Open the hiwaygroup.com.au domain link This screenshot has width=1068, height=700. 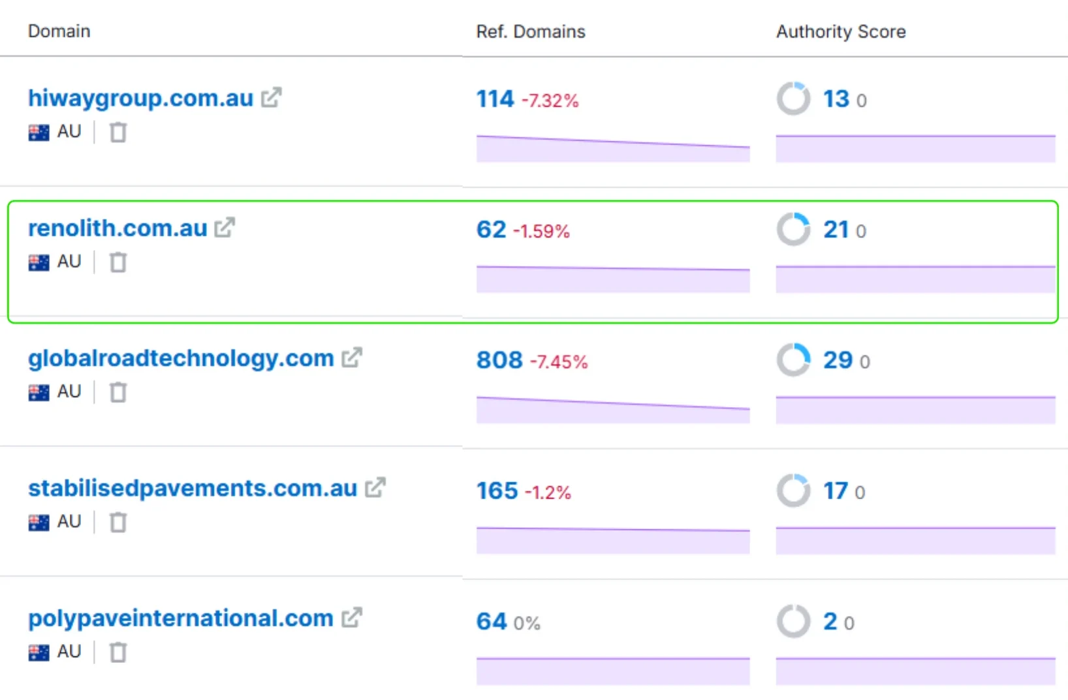tap(140, 99)
